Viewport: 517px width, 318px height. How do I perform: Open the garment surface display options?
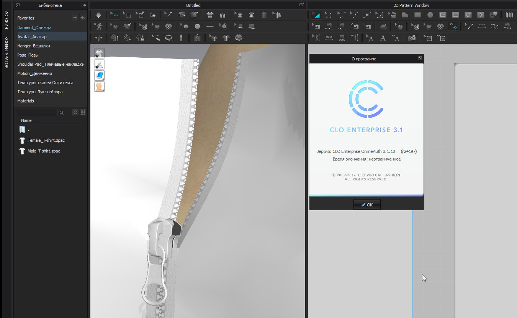tap(100, 75)
